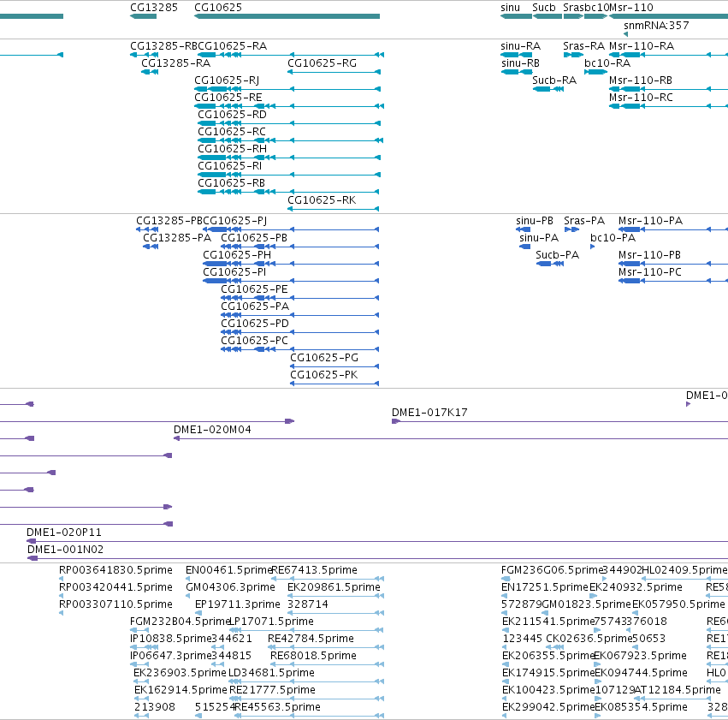Image resolution: width=728 pixels, height=720 pixels.
Task: Select the EK174915.5prime EST label
Action: pos(549,673)
